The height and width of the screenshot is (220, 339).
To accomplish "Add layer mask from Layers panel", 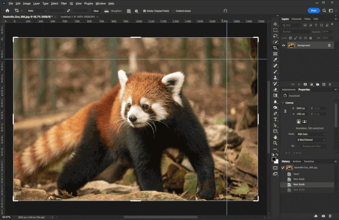I will click(x=305, y=84).
